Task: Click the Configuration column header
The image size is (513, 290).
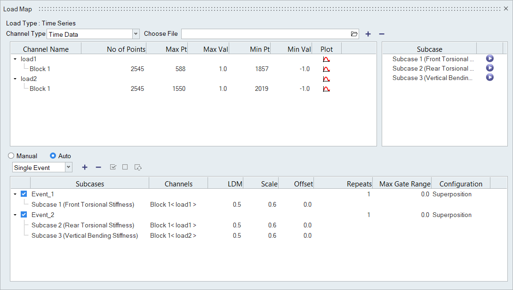Action: (460, 184)
